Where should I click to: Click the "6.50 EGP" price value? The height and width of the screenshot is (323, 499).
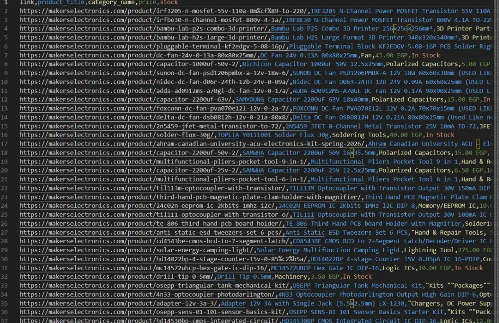pos(469,170)
